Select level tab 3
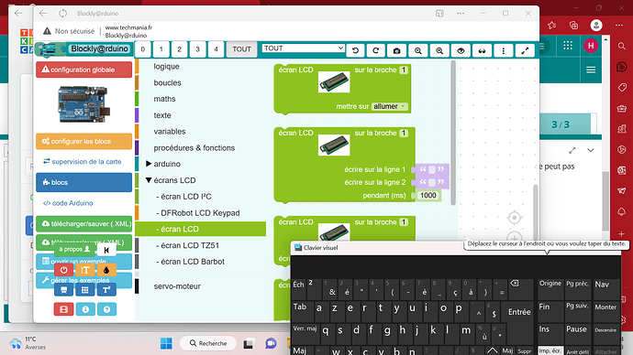Screen dimensions: 633x355 [197, 49]
